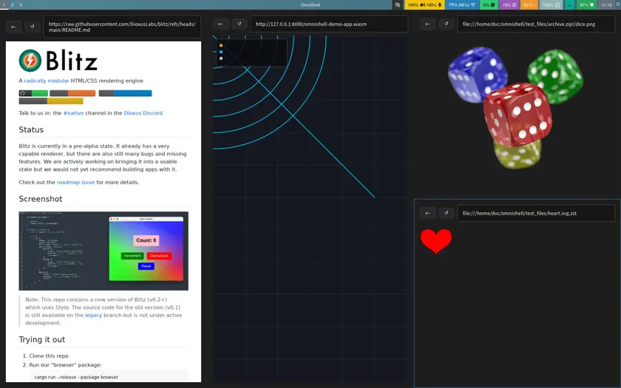Viewport: 621px width, 388px height.
Task: Click the archive.zip dice.png URL field
Action: [x=536, y=24]
